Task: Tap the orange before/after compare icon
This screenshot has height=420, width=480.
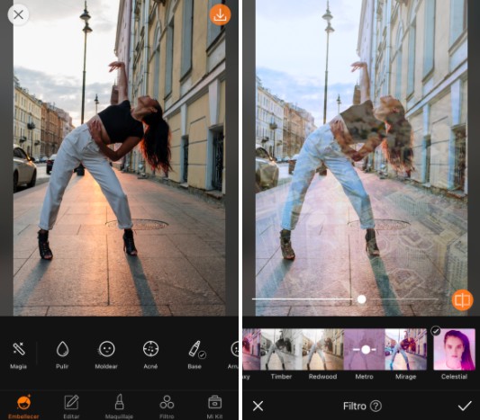Action: point(462,300)
